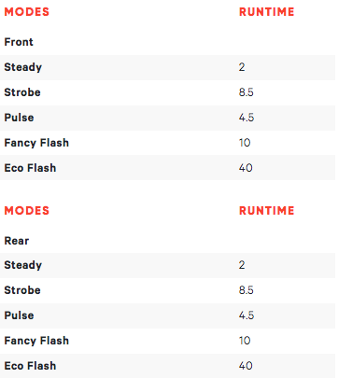Click Pulse in the Front table
338x378 pixels.
pos(19,118)
